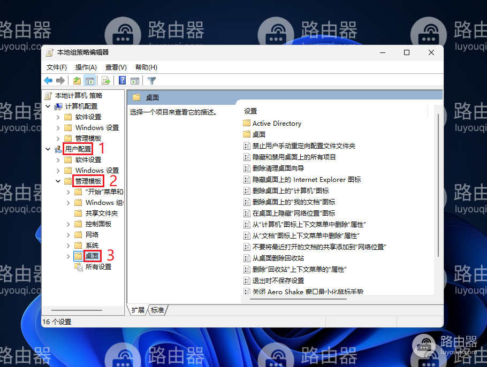Click the Local Group Policy Editor title icon
The width and height of the screenshot is (487, 367).
click(x=49, y=52)
